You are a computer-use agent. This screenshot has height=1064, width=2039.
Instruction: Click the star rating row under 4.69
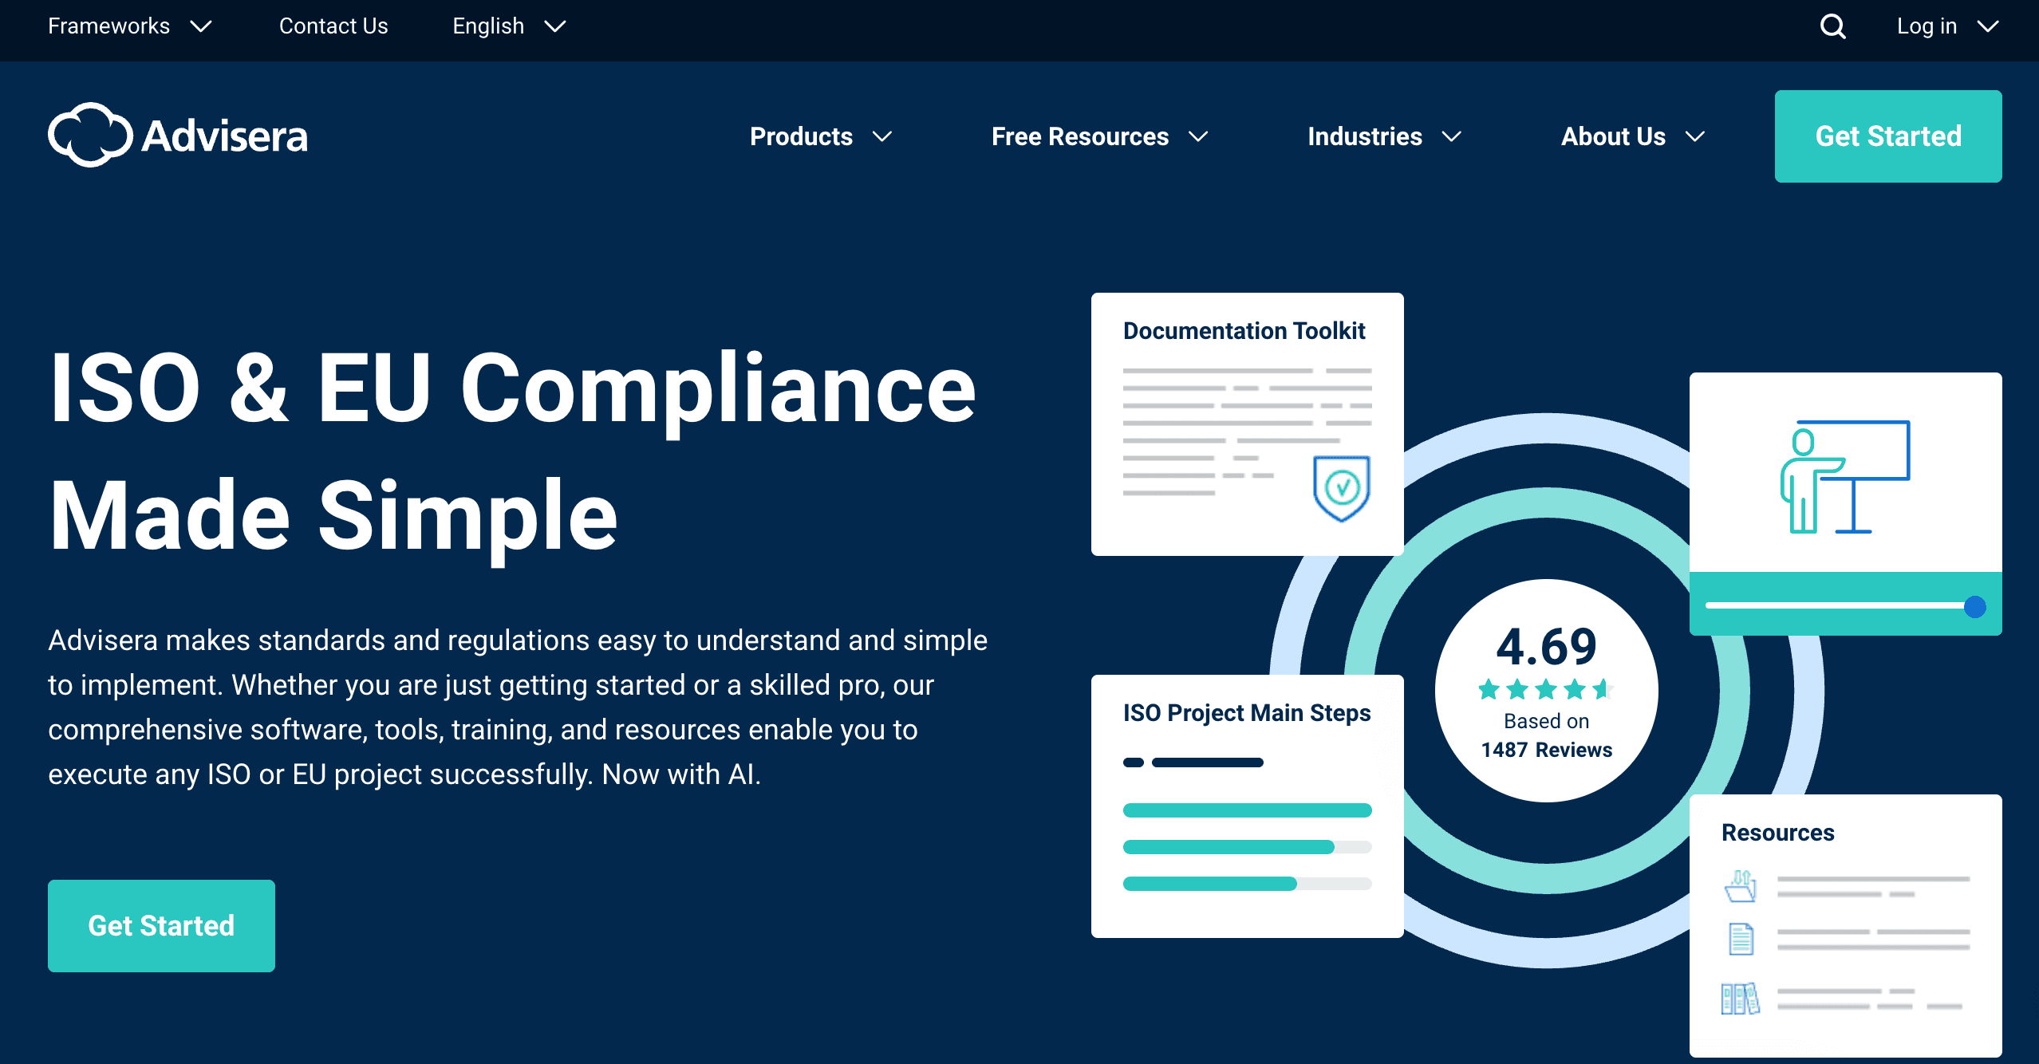pos(1545,688)
